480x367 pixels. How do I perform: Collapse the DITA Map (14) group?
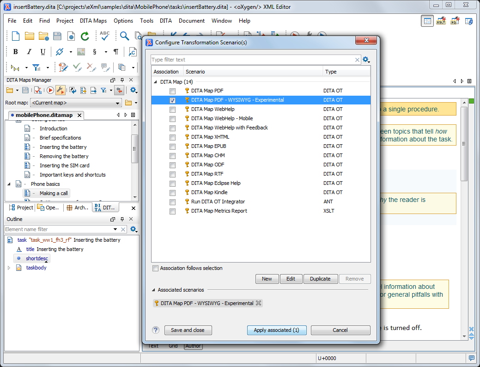pos(155,82)
